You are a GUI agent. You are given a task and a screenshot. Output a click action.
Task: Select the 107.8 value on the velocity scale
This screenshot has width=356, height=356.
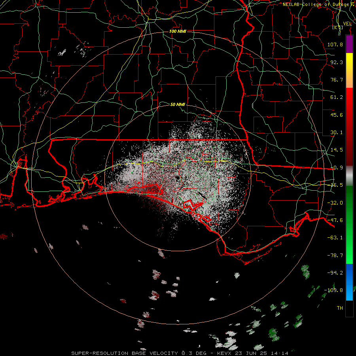pyautogui.click(x=335, y=44)
